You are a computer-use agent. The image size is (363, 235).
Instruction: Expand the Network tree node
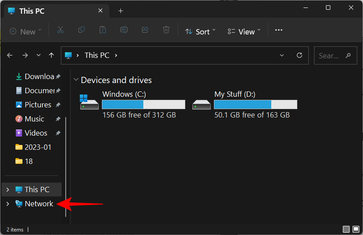[x=7, y=204]
